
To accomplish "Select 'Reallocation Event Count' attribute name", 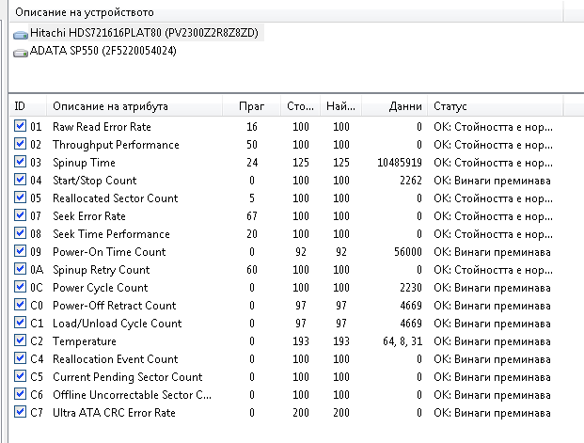I will (x=116, y=359).
